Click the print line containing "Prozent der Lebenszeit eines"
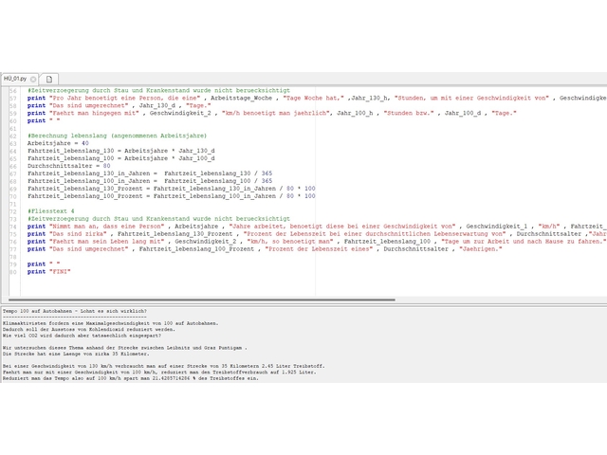 point(265,248)
